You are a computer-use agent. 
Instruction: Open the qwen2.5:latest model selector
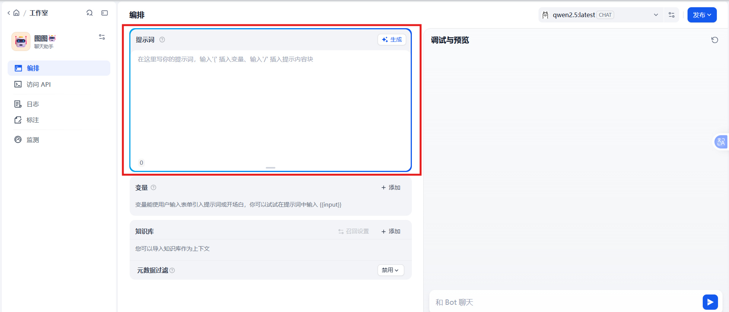pos(601,15)
